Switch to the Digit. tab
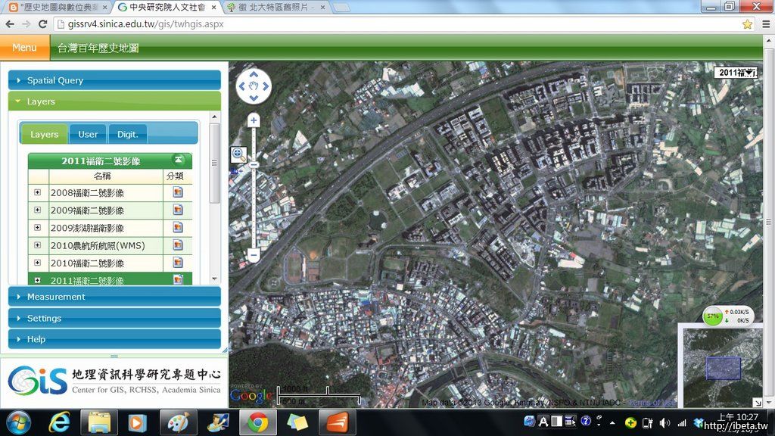The image size is (775, 436). click(x=127, y=134)
